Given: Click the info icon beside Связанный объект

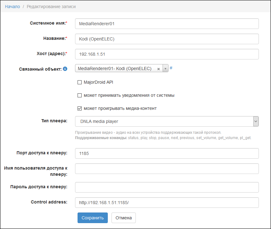Looking at the screenshot, I should [x=65, y=69].
